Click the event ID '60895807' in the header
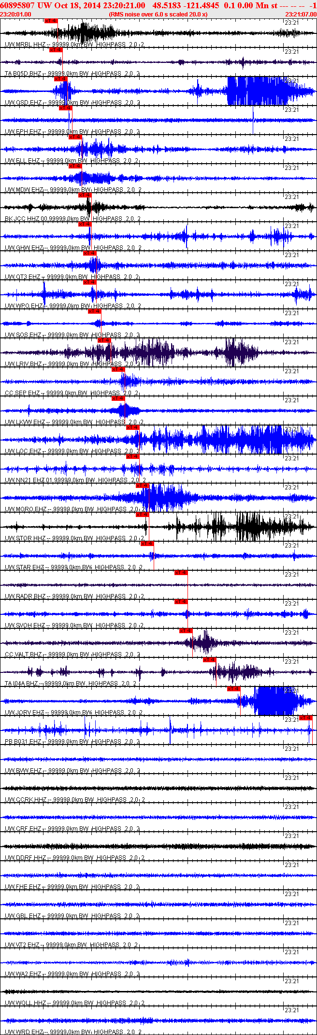The height and width of the screenshot is (1035, 317). [18, 5]
